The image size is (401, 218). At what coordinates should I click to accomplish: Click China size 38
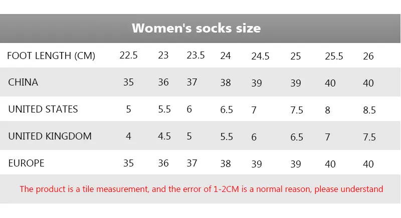point(226,82)
